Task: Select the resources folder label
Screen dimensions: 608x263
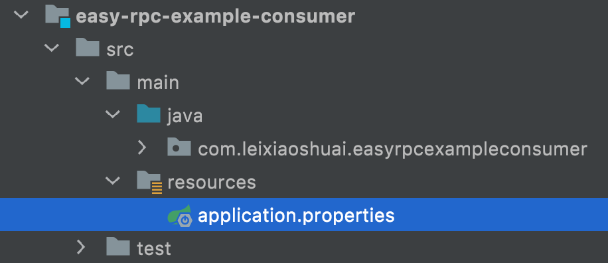Action: point(212,182)
